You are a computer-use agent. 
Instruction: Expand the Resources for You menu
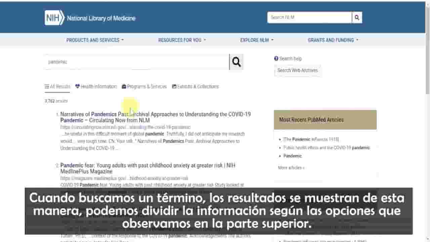coord(182,40)
